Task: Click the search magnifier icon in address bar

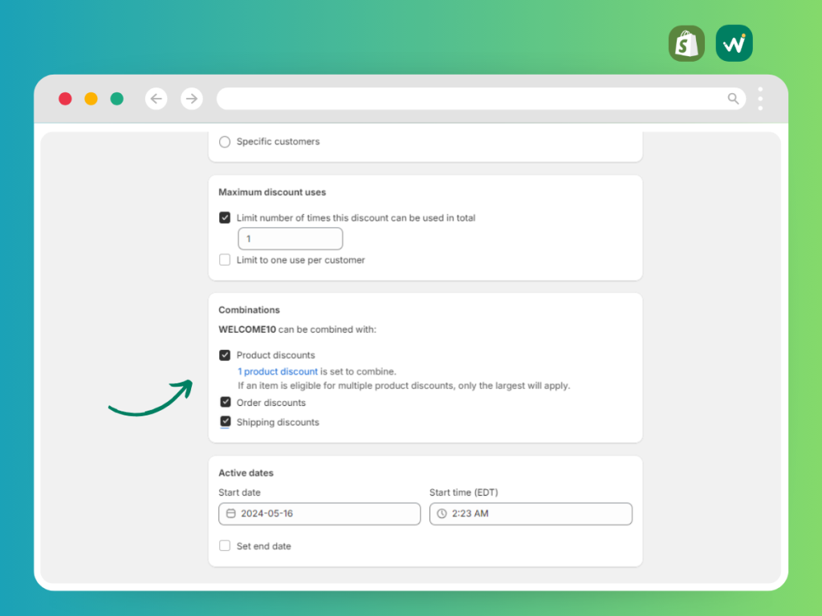Action: pos(733,99)
